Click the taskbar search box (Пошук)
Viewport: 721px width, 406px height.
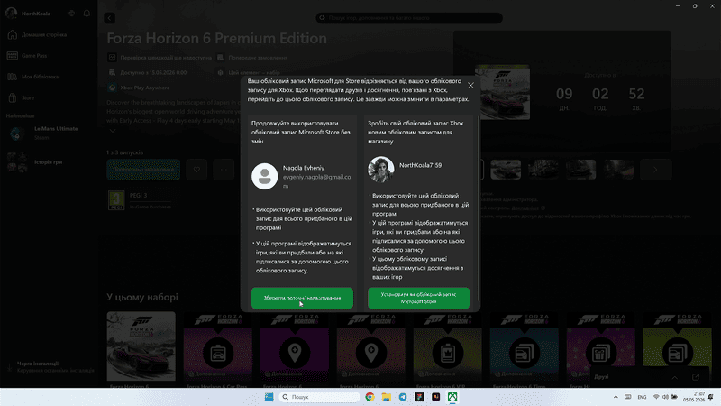(320, 397)
